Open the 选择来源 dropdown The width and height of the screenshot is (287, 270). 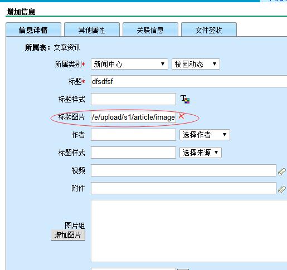coord(201,153)
